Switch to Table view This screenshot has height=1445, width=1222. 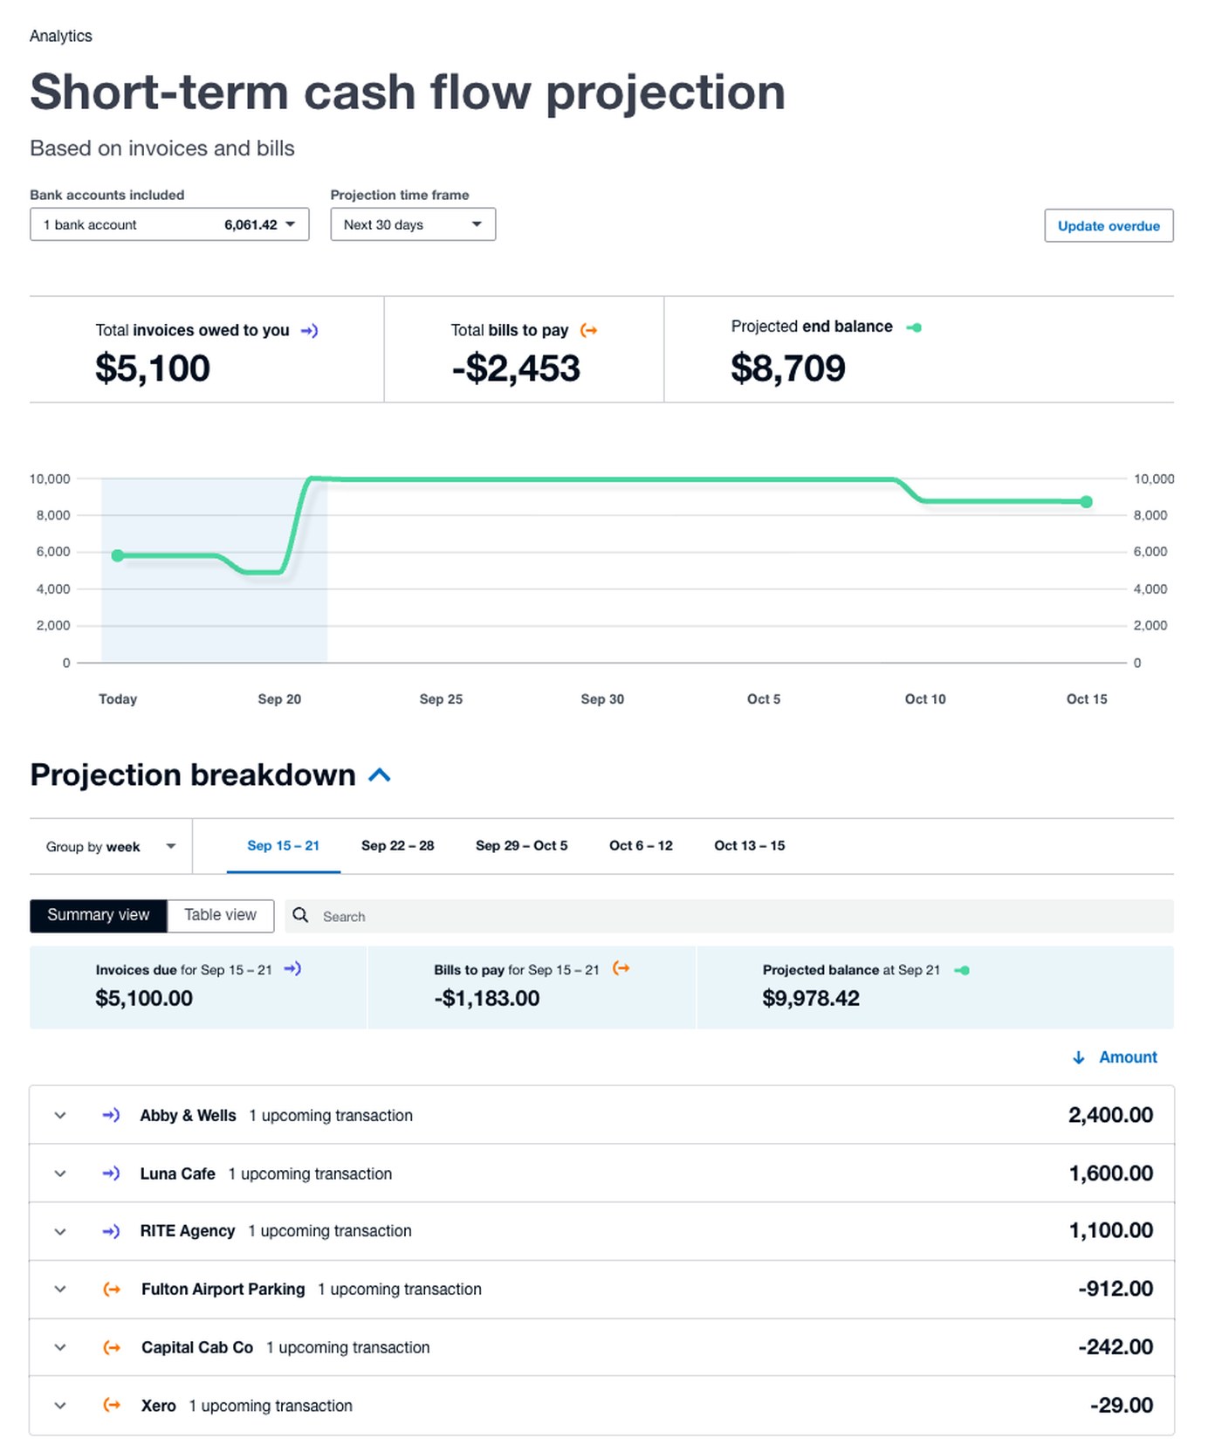tap(220, 915)
